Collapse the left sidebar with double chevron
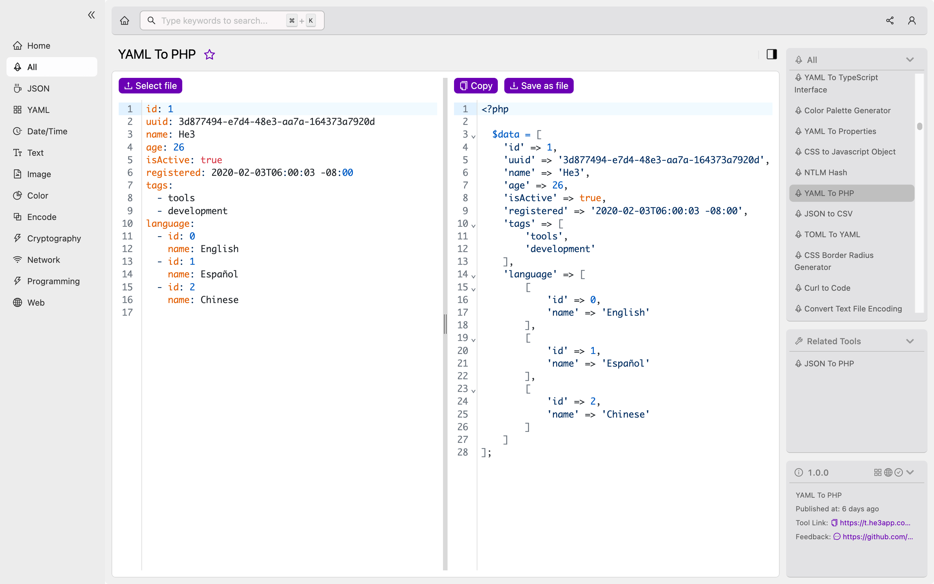 [91, 15]
